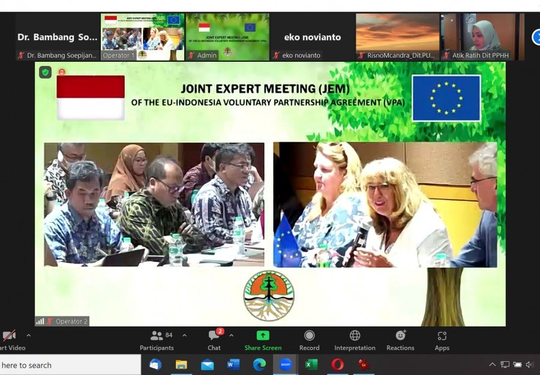Expand the video options caret
Viewport: 540px width, 375px height.
coord(29,335)
